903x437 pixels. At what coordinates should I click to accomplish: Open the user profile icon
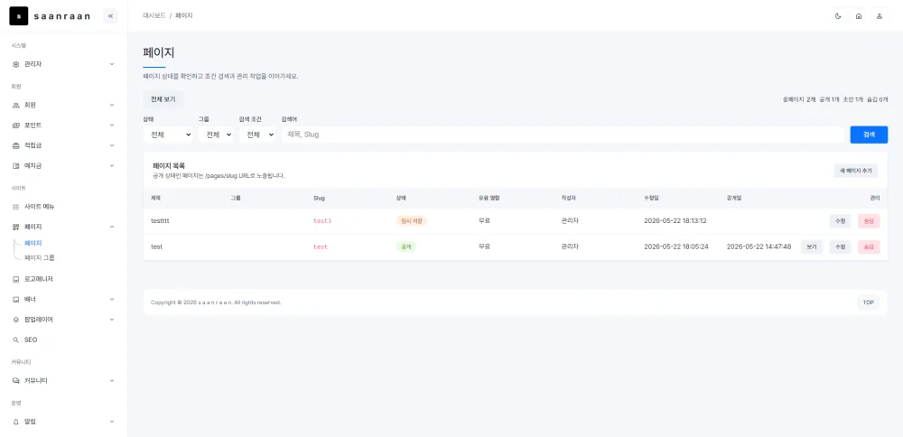coord(880,16)
